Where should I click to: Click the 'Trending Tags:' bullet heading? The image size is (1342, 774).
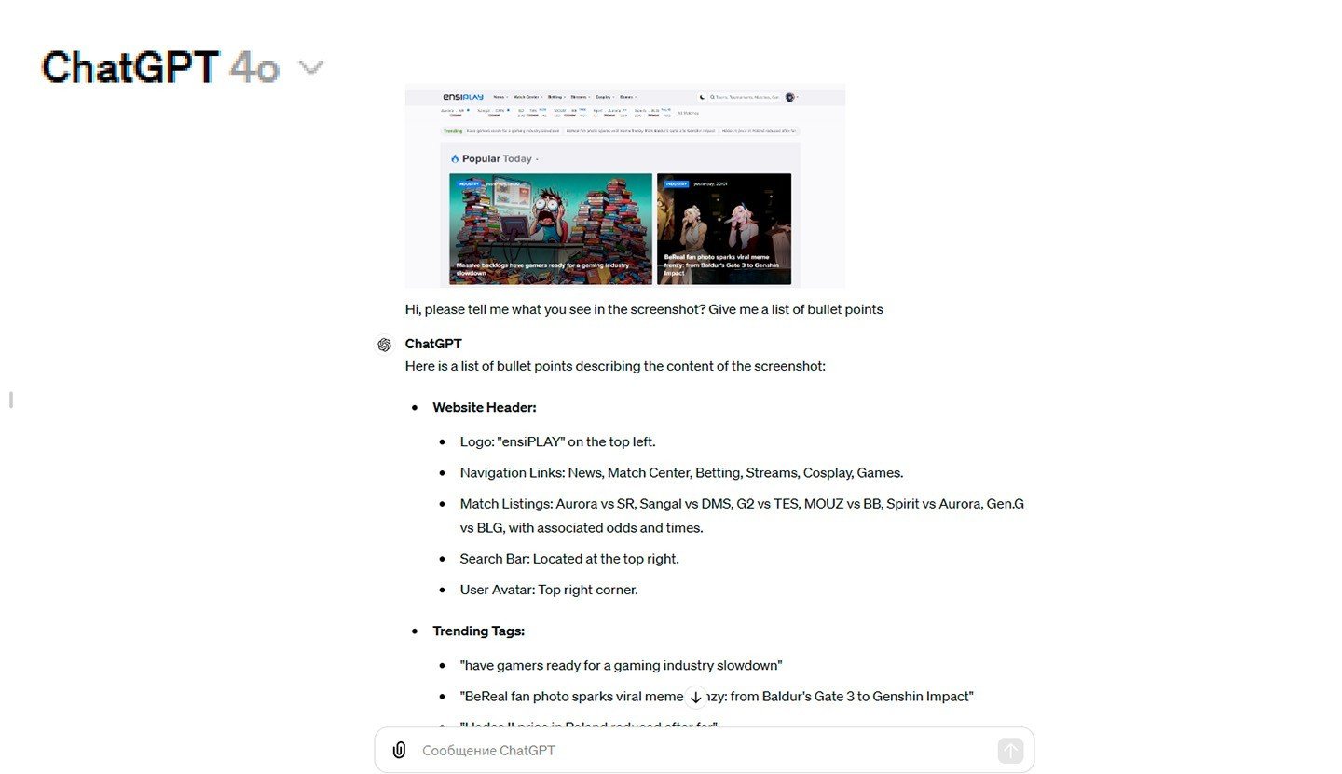coord(479,631)
